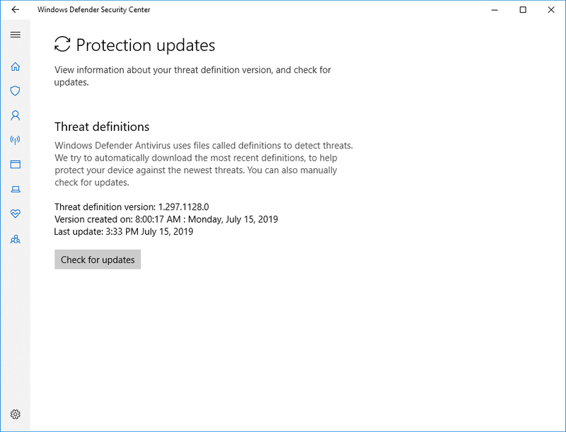Click the Last update timestamp text
This screenshot has height=432, width=566.
click(124, 231)
